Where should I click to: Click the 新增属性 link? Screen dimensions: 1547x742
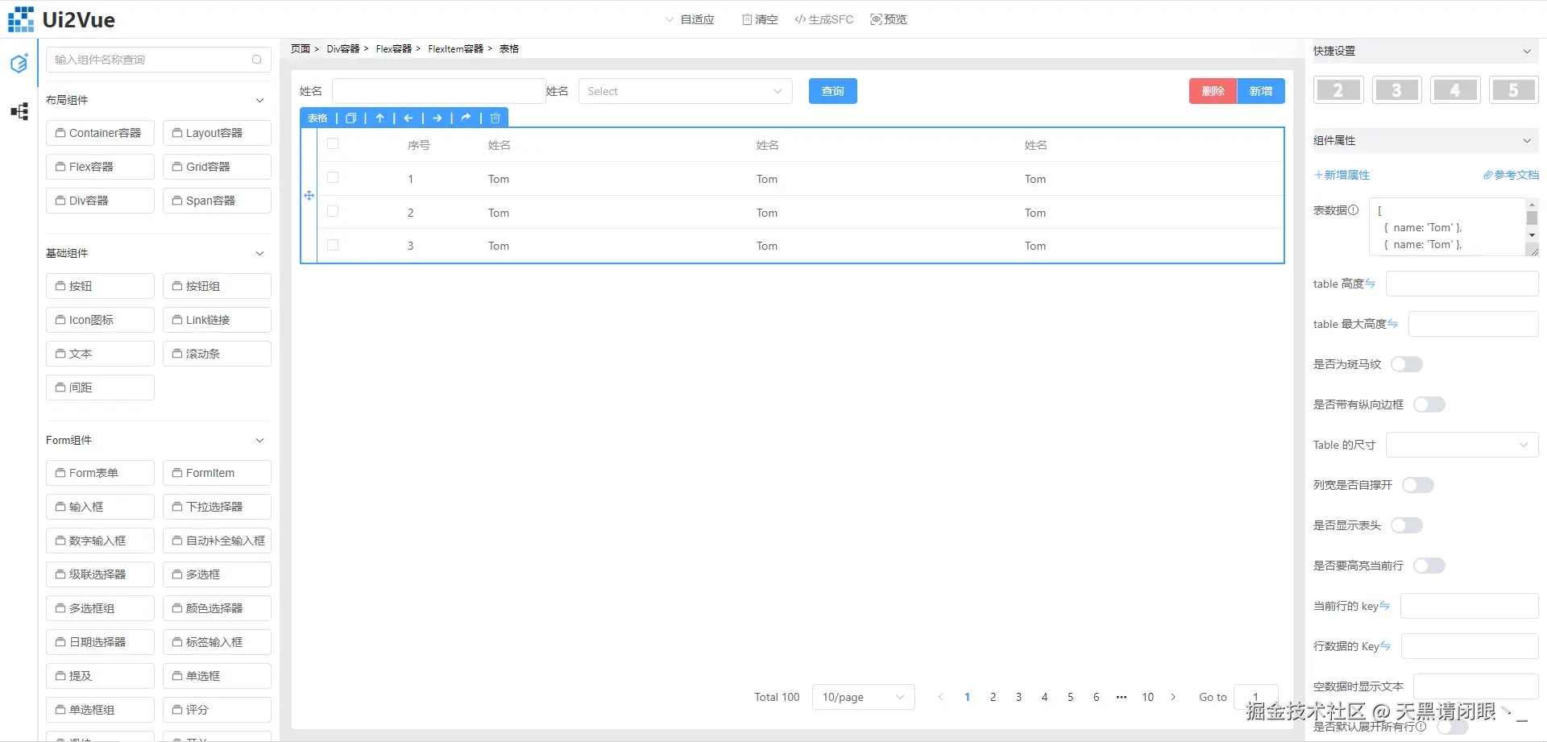point(1342,175)
